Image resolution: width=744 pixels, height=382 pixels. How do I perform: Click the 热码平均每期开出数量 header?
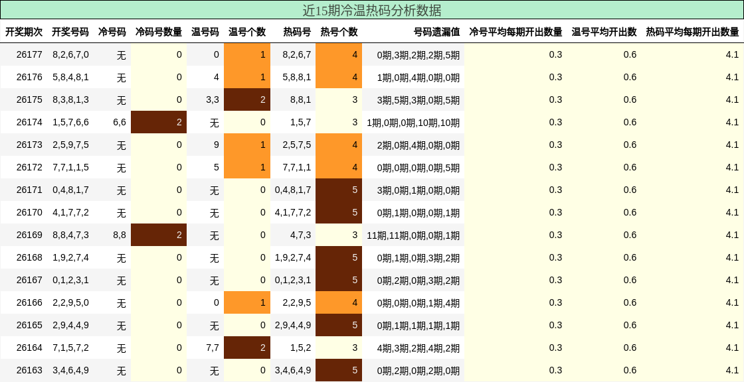coord(692,32)
